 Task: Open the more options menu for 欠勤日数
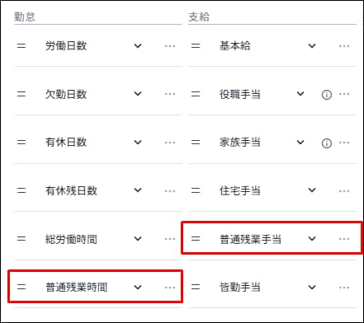[170, 94]
